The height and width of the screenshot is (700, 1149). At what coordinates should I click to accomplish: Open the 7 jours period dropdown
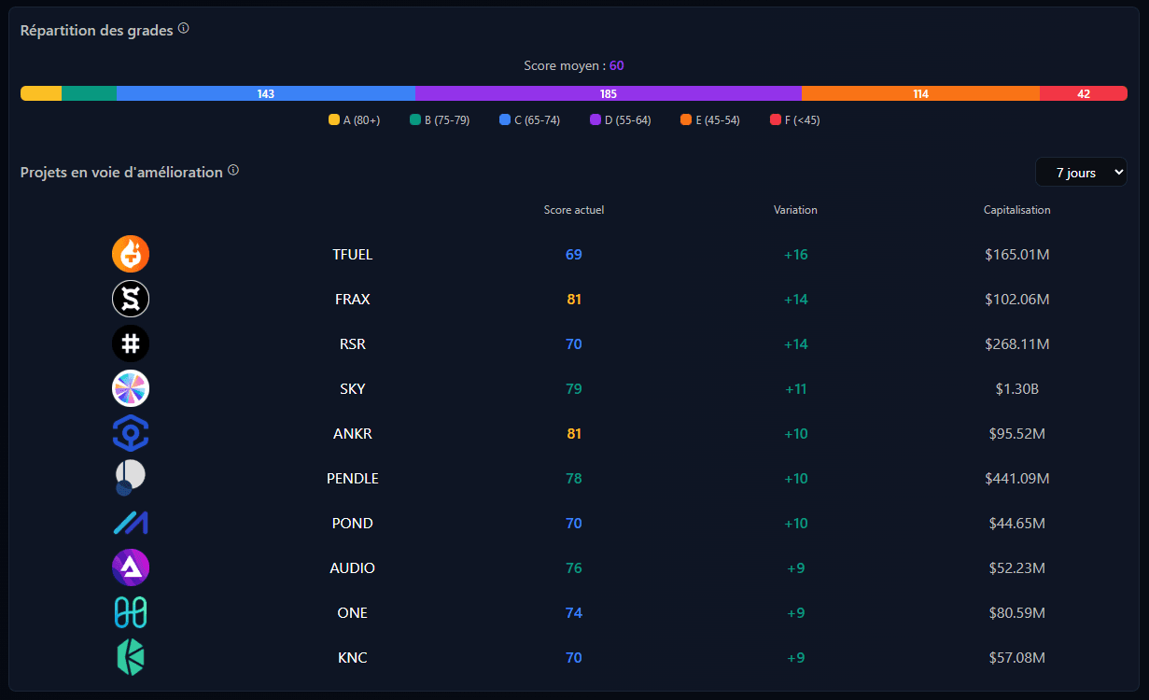coord(1081,173)
